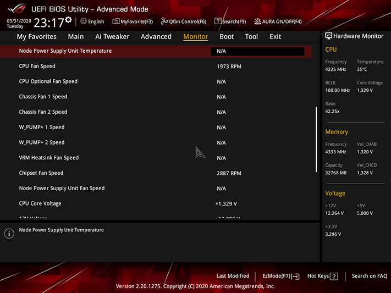The height and width of the screenshot is (293, 391).
Task: Click Hardware Monitor Voltage heading
Action: tap(335, 194)
